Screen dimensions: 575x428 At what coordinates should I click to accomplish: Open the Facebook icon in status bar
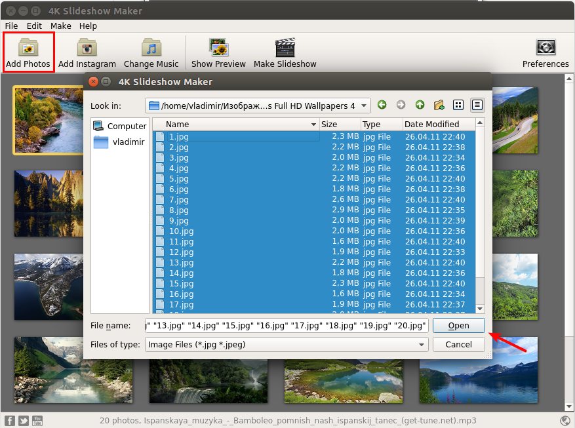[x=10, y=421]
